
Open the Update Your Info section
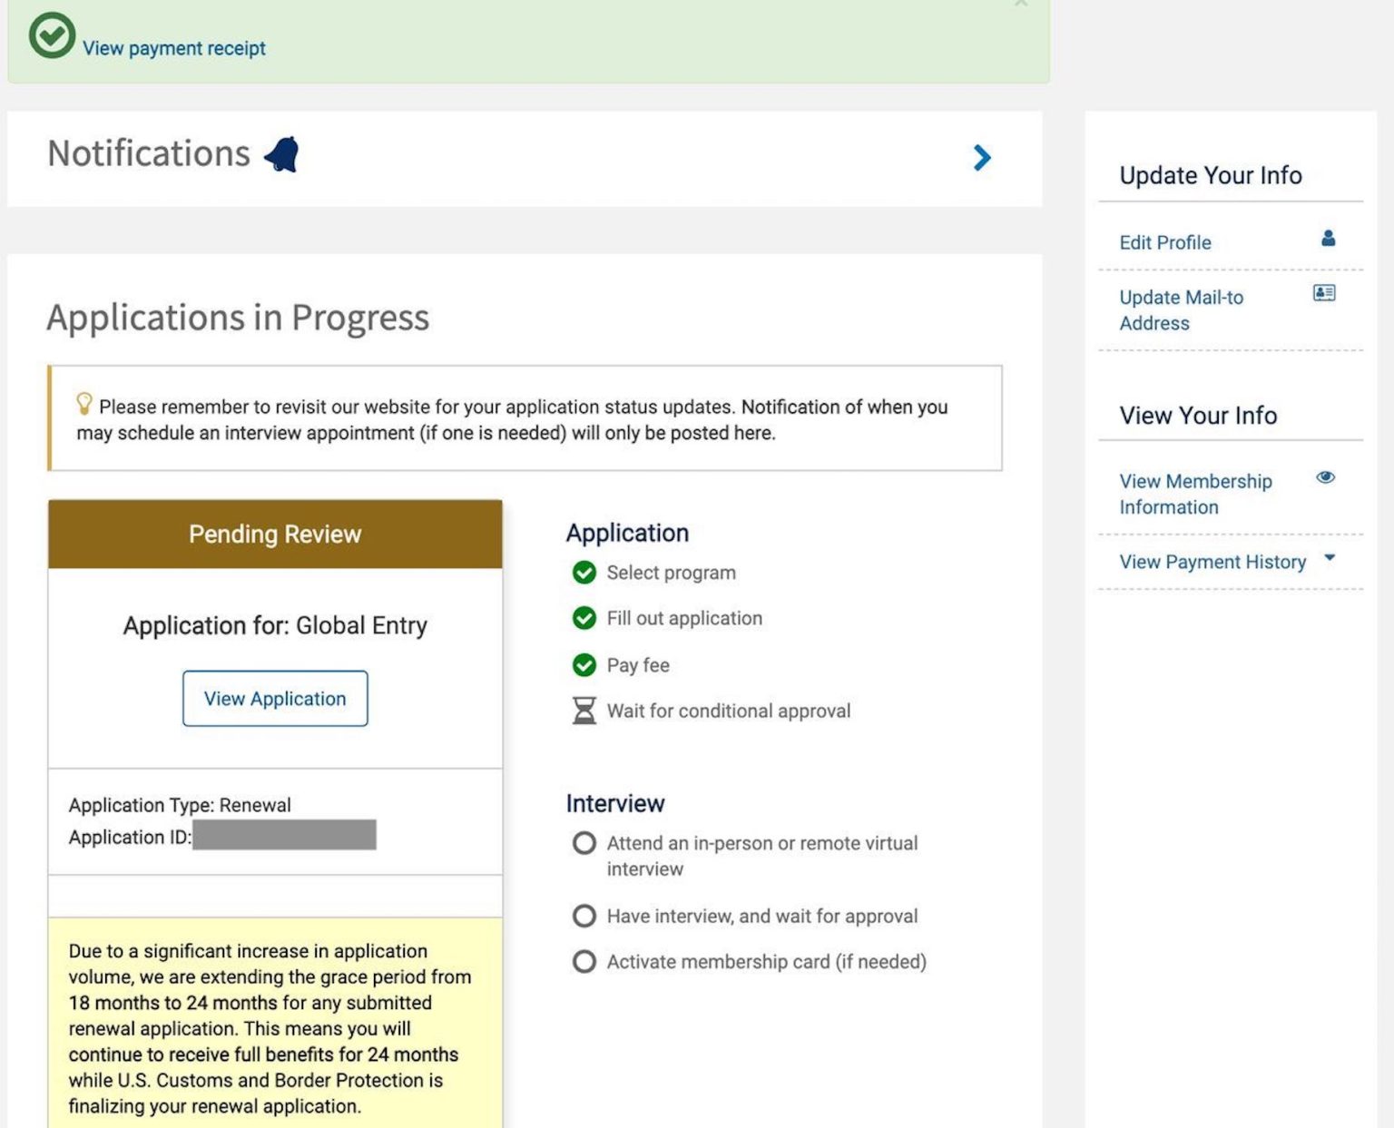1211,175
